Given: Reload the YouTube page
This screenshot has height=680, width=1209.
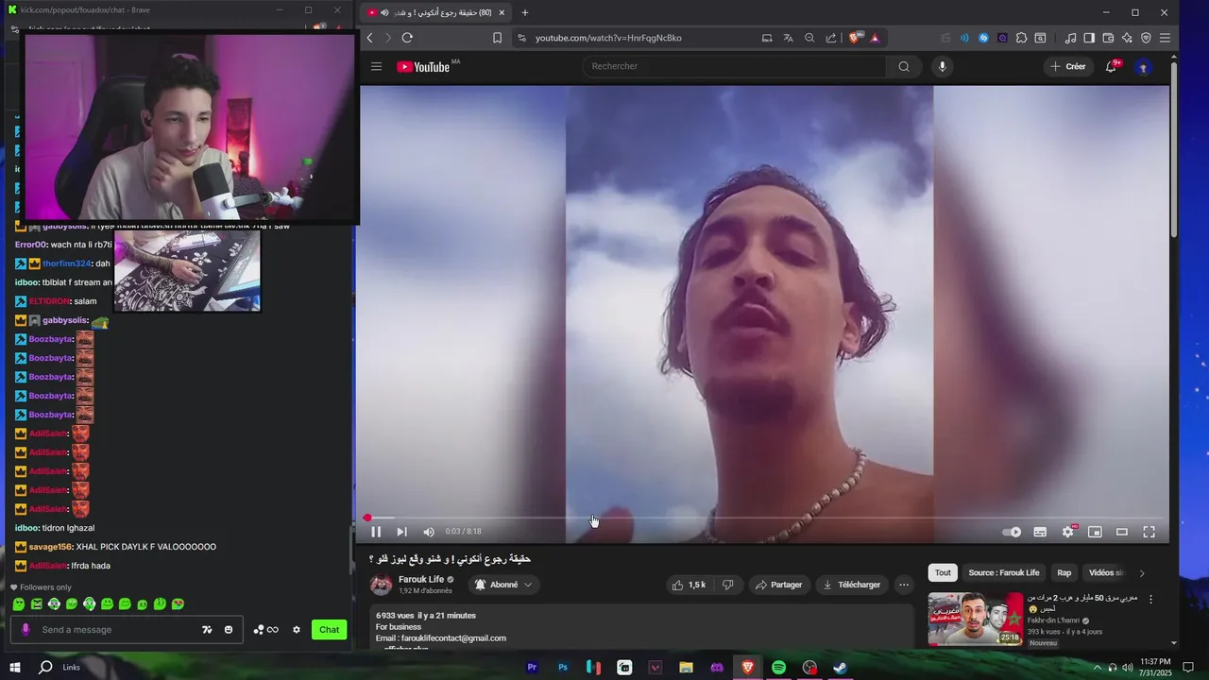Looking at the screenshot, I should pos(407,38).
